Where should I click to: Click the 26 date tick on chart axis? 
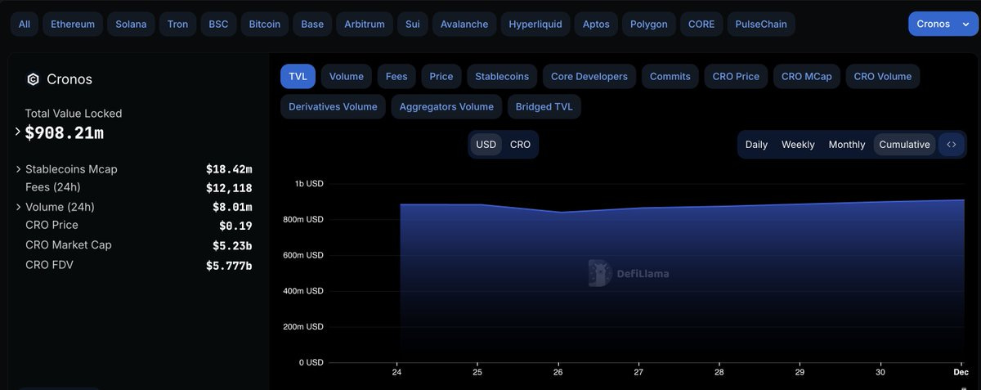tap(558, 372)
